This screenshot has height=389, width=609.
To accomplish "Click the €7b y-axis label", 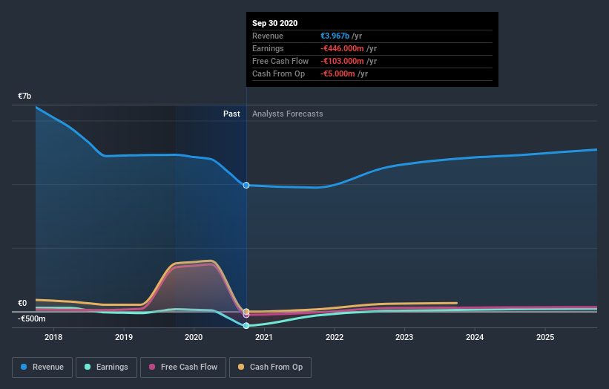I will 24,96.
